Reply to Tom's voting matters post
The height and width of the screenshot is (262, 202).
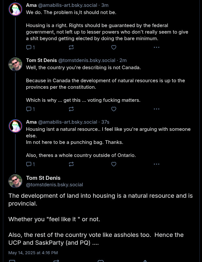coord(30,109)
